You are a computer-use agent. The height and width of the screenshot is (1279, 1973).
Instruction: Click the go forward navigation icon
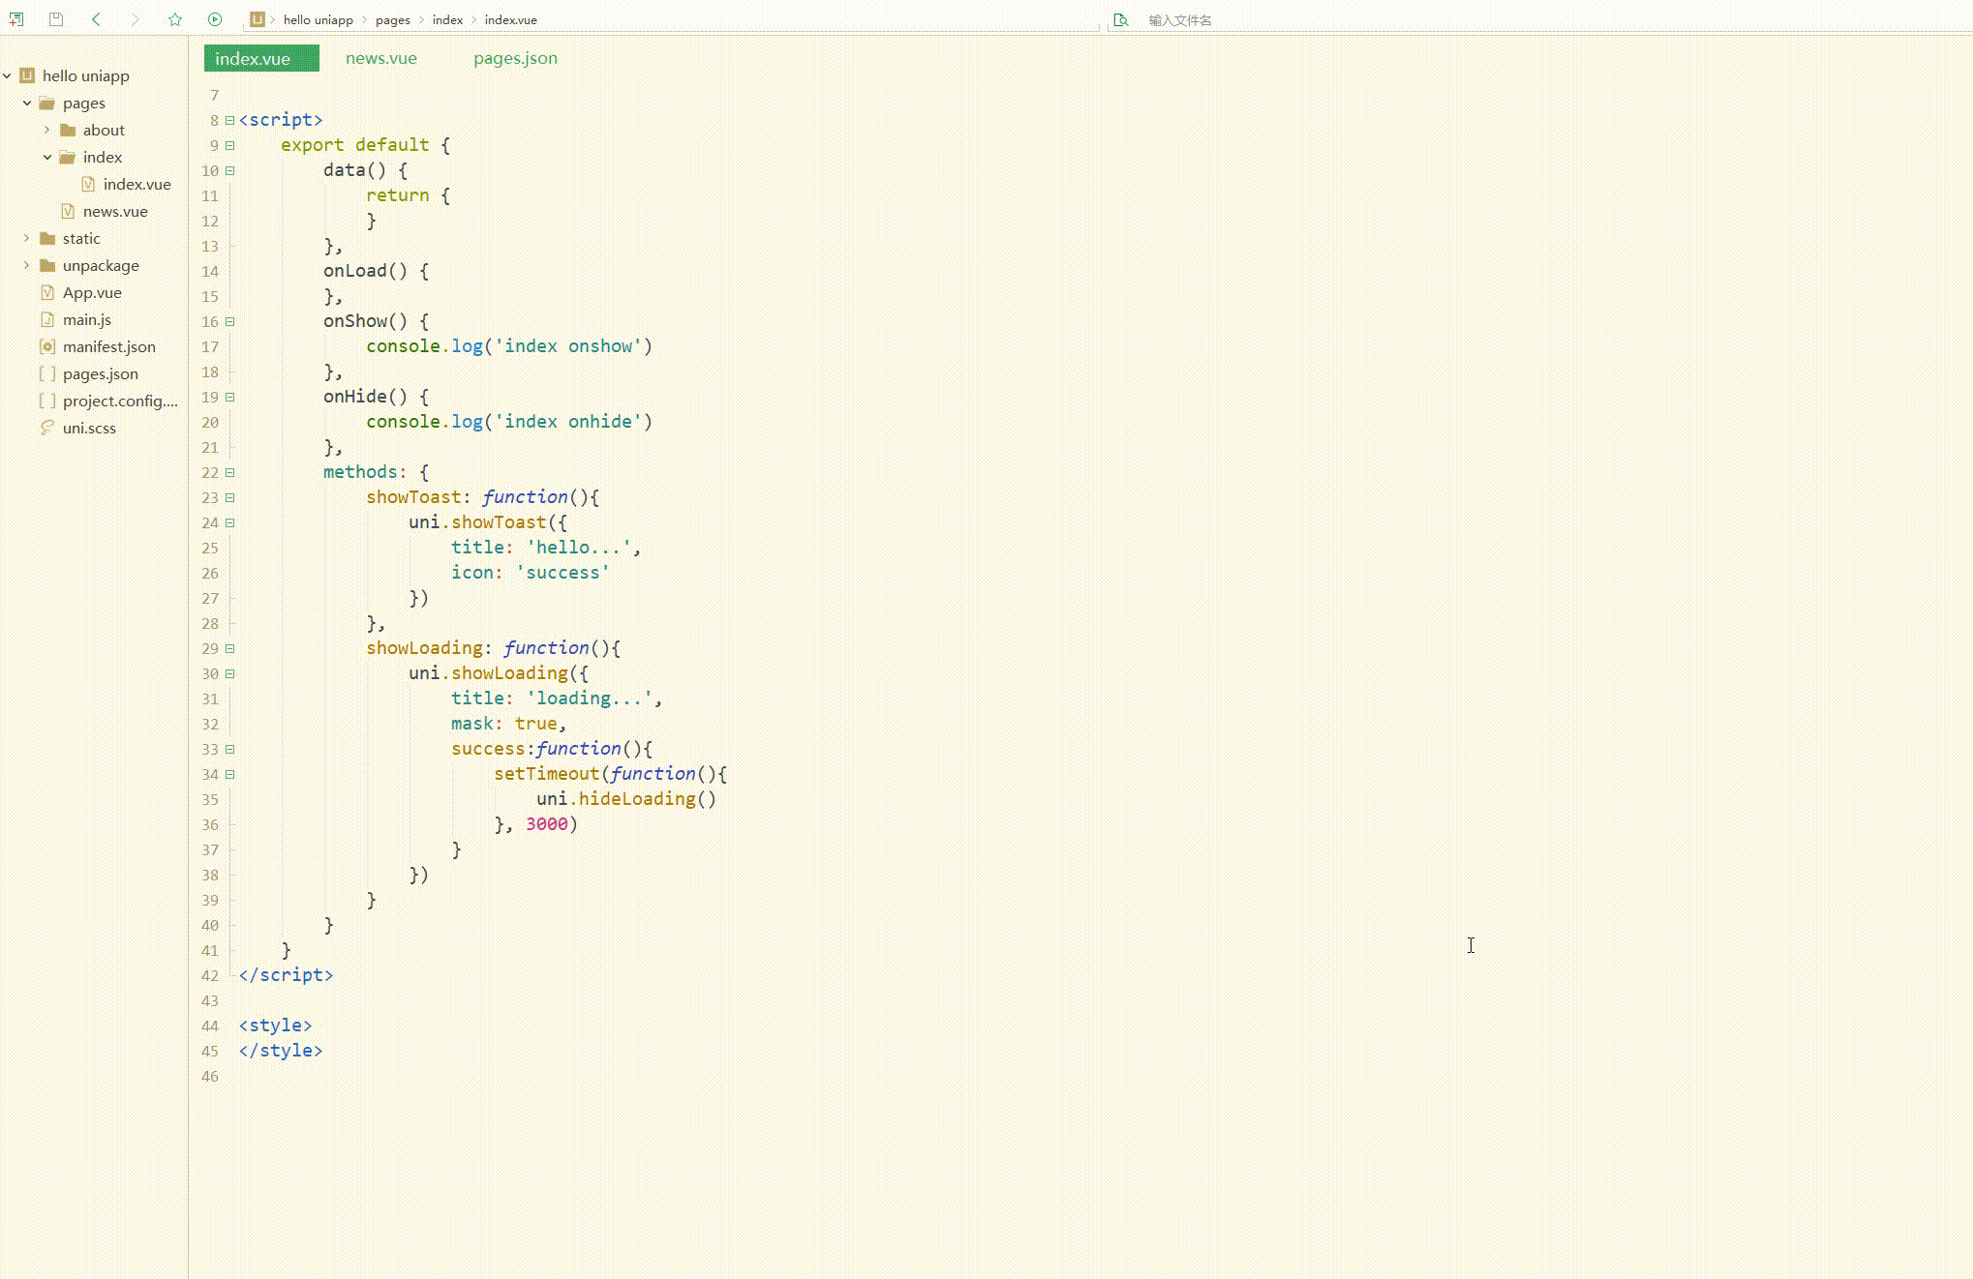pos(134,18)
